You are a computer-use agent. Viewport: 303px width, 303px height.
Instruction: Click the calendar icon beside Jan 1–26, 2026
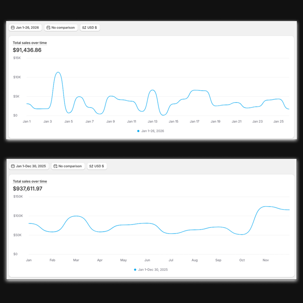13,28
